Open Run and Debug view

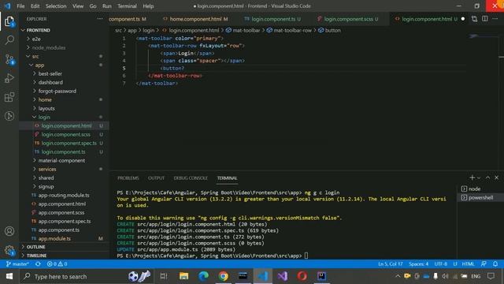point(9,78)
